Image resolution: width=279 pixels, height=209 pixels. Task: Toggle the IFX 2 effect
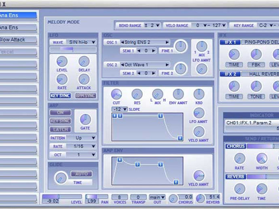point(230,74)
